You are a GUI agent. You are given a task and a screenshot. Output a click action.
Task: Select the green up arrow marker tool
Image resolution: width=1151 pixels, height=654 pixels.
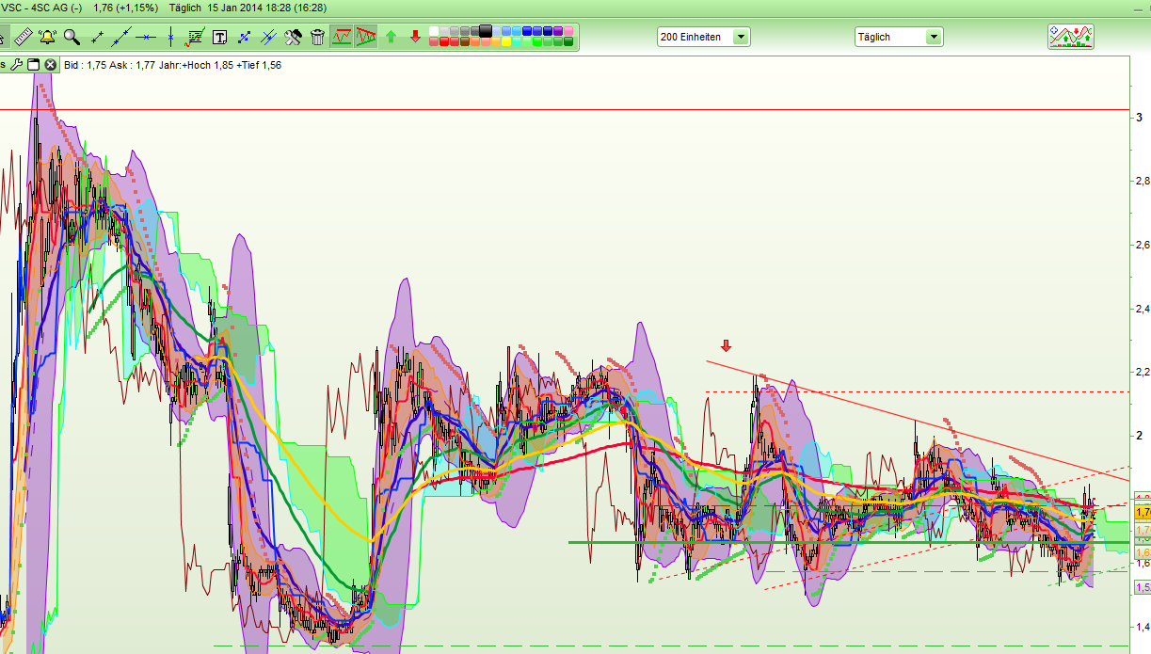[391, 38]
